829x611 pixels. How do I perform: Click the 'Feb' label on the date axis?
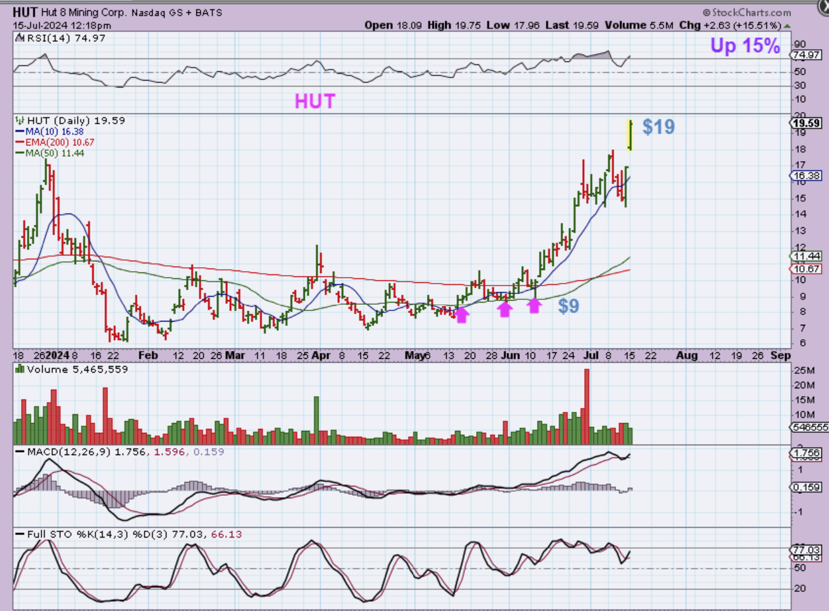point(149,355)
